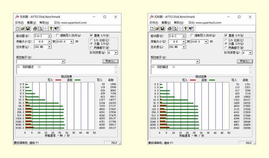Select I/O 比较 radio in right window
Screen dimensions: 269x158
point(226,40)
